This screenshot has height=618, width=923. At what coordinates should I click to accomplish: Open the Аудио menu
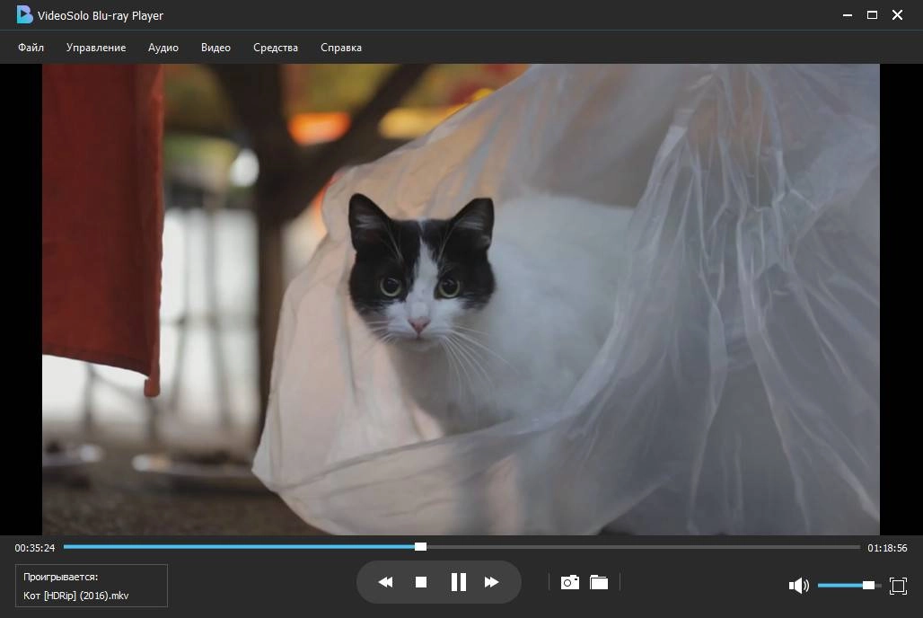click(163, 48)
